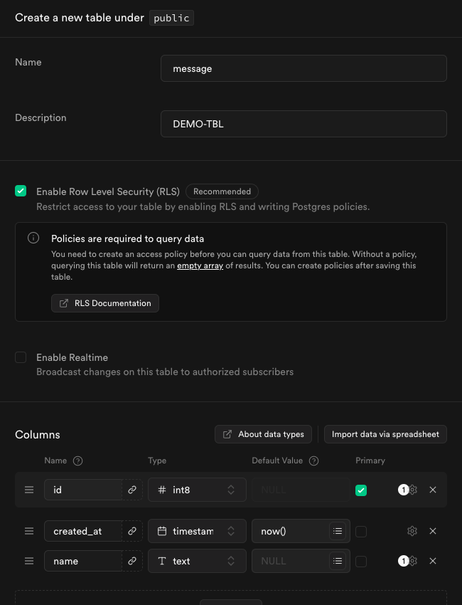Image resolution: width=462 pixels, height=605 pixels.
Task: Open the timestamp type selector for created_at
Action: [197, 531]
